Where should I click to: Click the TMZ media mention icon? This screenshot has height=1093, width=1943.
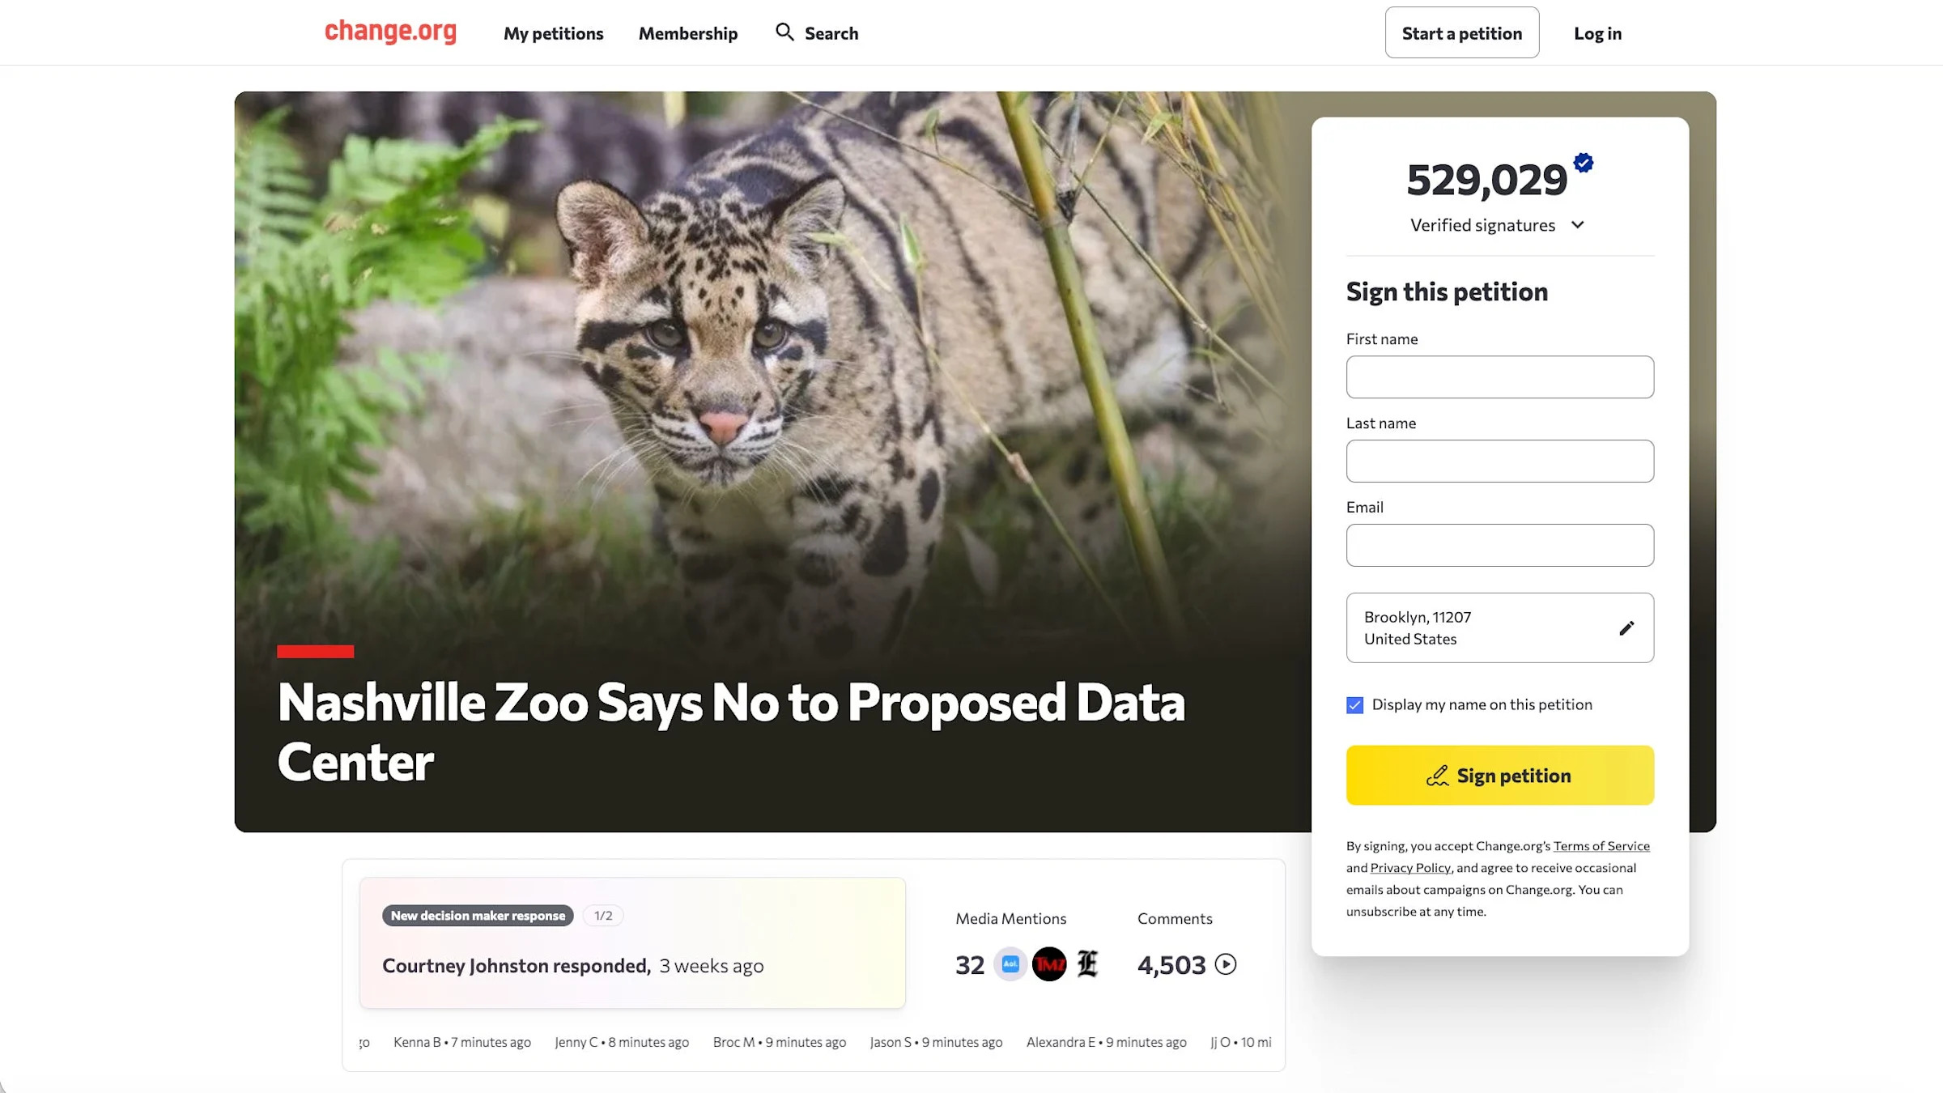point(1049,964)
